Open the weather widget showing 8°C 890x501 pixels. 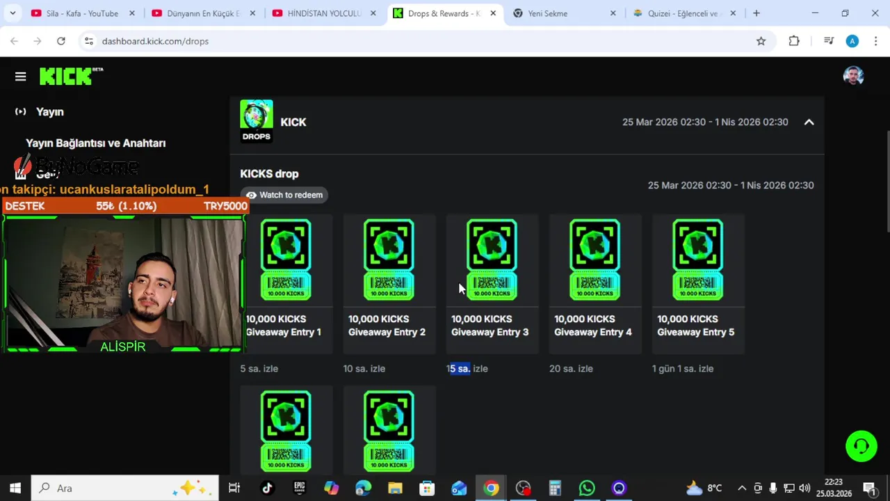[704, 488]
